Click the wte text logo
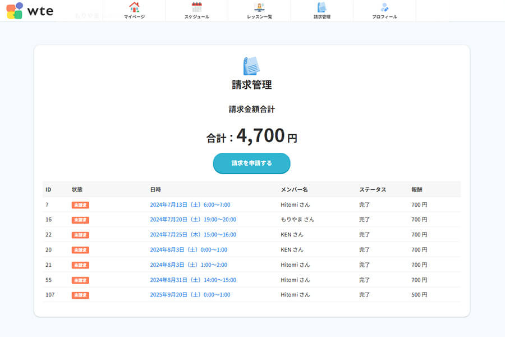Viewport: 505px width, 337px height. [40, 11]
